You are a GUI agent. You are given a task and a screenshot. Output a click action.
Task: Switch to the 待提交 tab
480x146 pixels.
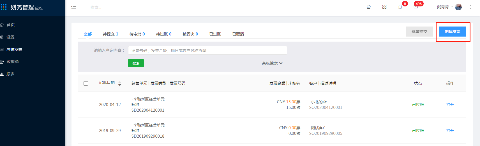110,34
